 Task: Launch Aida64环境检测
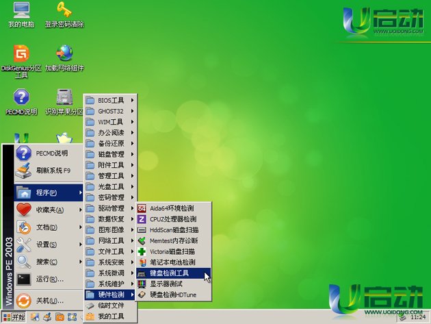click(174, 208)
